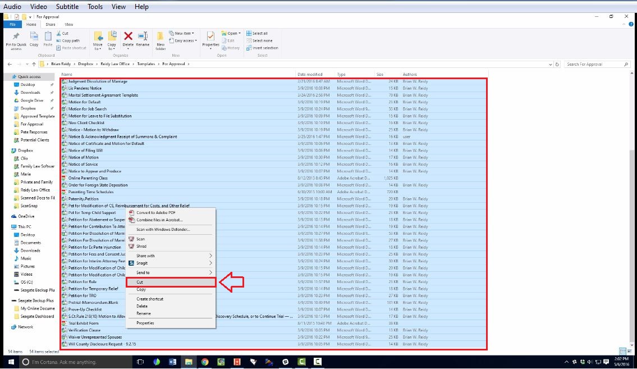
Task: Click the red X Delete icon in ribbon
Action: coord(128,36)
